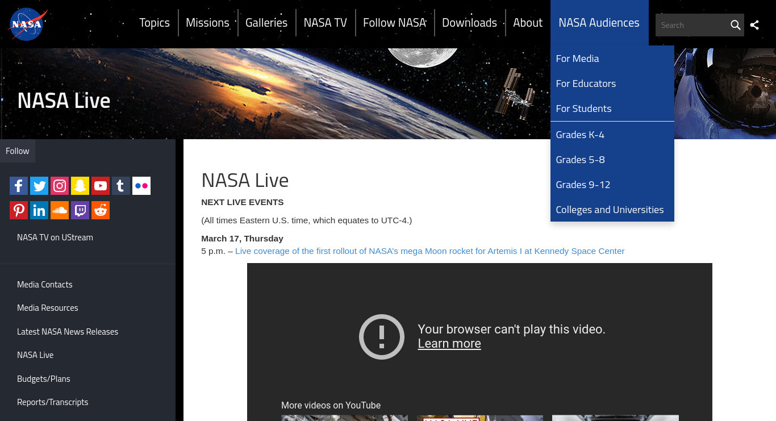Viewport: 776px width, 421px height.
Task: Open the Follow NASA menu
Action: click(x=394, y=23)
